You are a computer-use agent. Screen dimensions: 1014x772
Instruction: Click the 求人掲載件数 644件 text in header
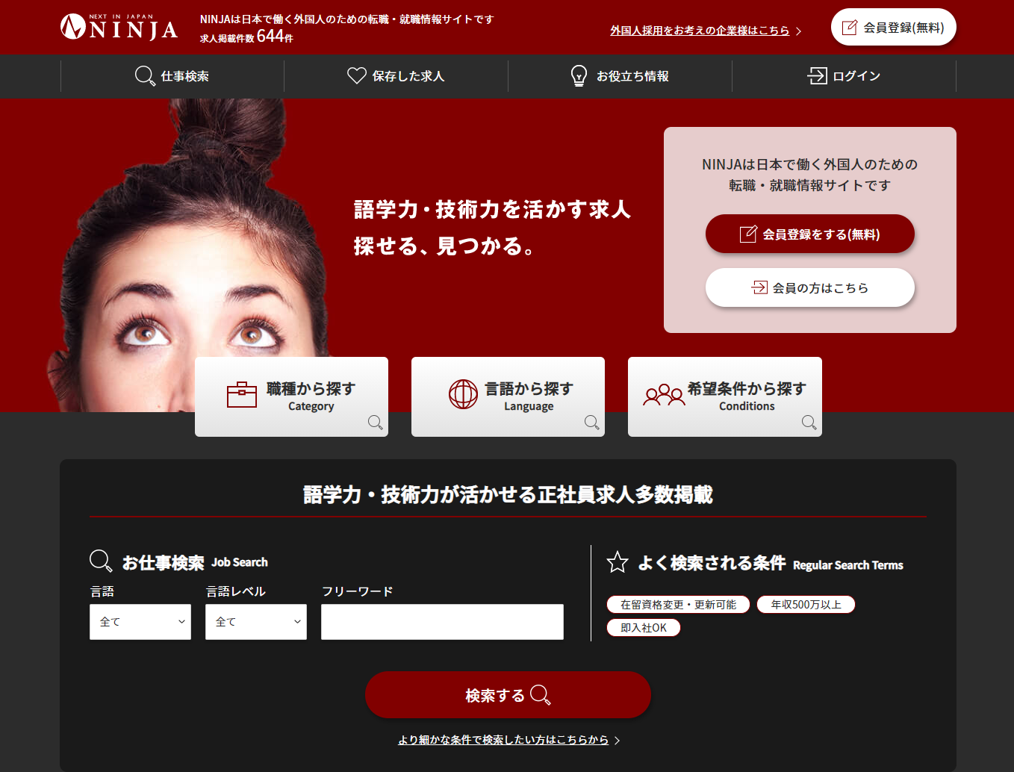coord(246,37)
